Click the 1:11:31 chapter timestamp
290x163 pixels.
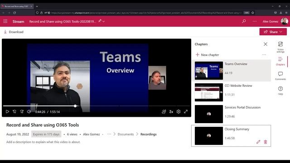[x=230, y=95]
